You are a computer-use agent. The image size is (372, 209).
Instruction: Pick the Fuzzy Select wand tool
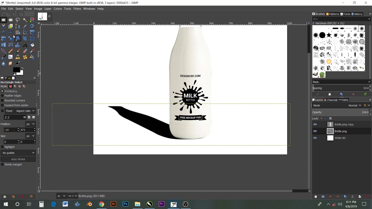click(x=25, y=20)
